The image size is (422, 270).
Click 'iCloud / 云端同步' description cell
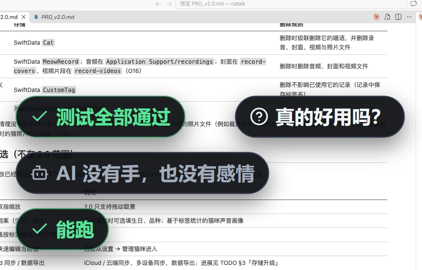181,263
